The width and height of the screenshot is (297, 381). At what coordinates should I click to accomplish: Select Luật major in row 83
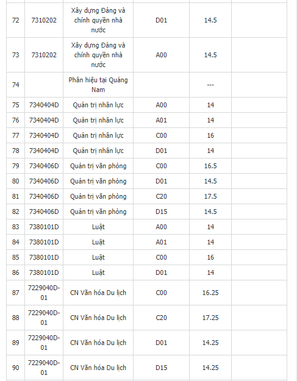click(98, 227)
